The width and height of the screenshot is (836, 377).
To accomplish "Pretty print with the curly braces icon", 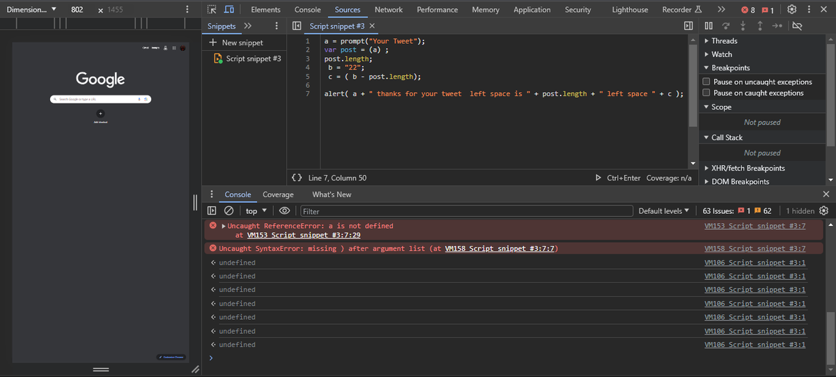I will pos(296,178).
